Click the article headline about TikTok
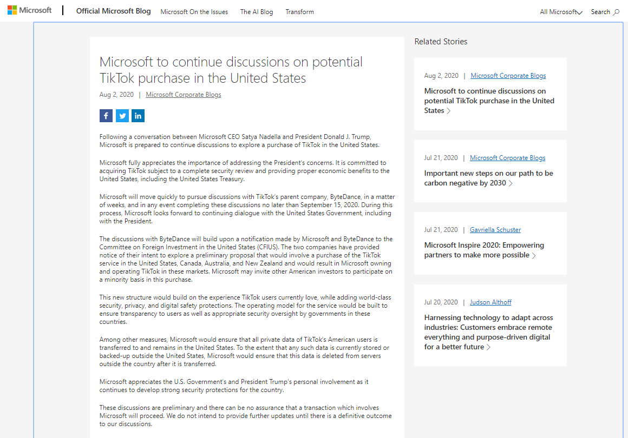 [x=231, y=70]
